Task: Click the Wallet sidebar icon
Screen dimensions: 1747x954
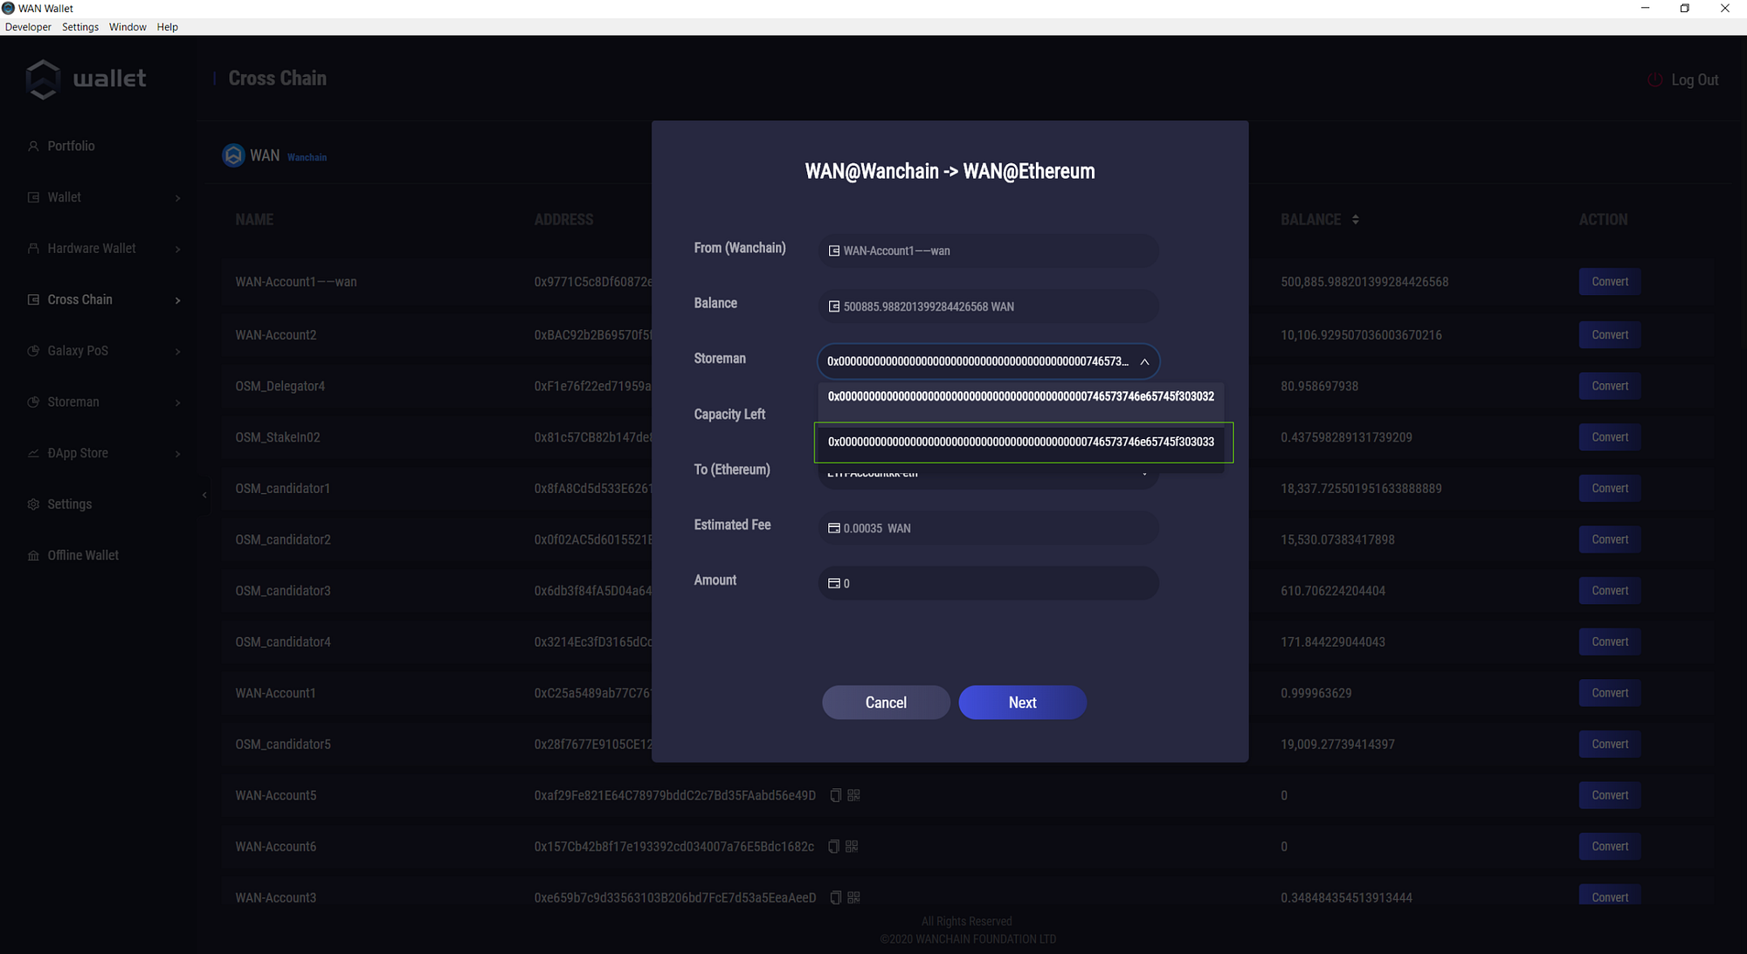Action: 33,197
